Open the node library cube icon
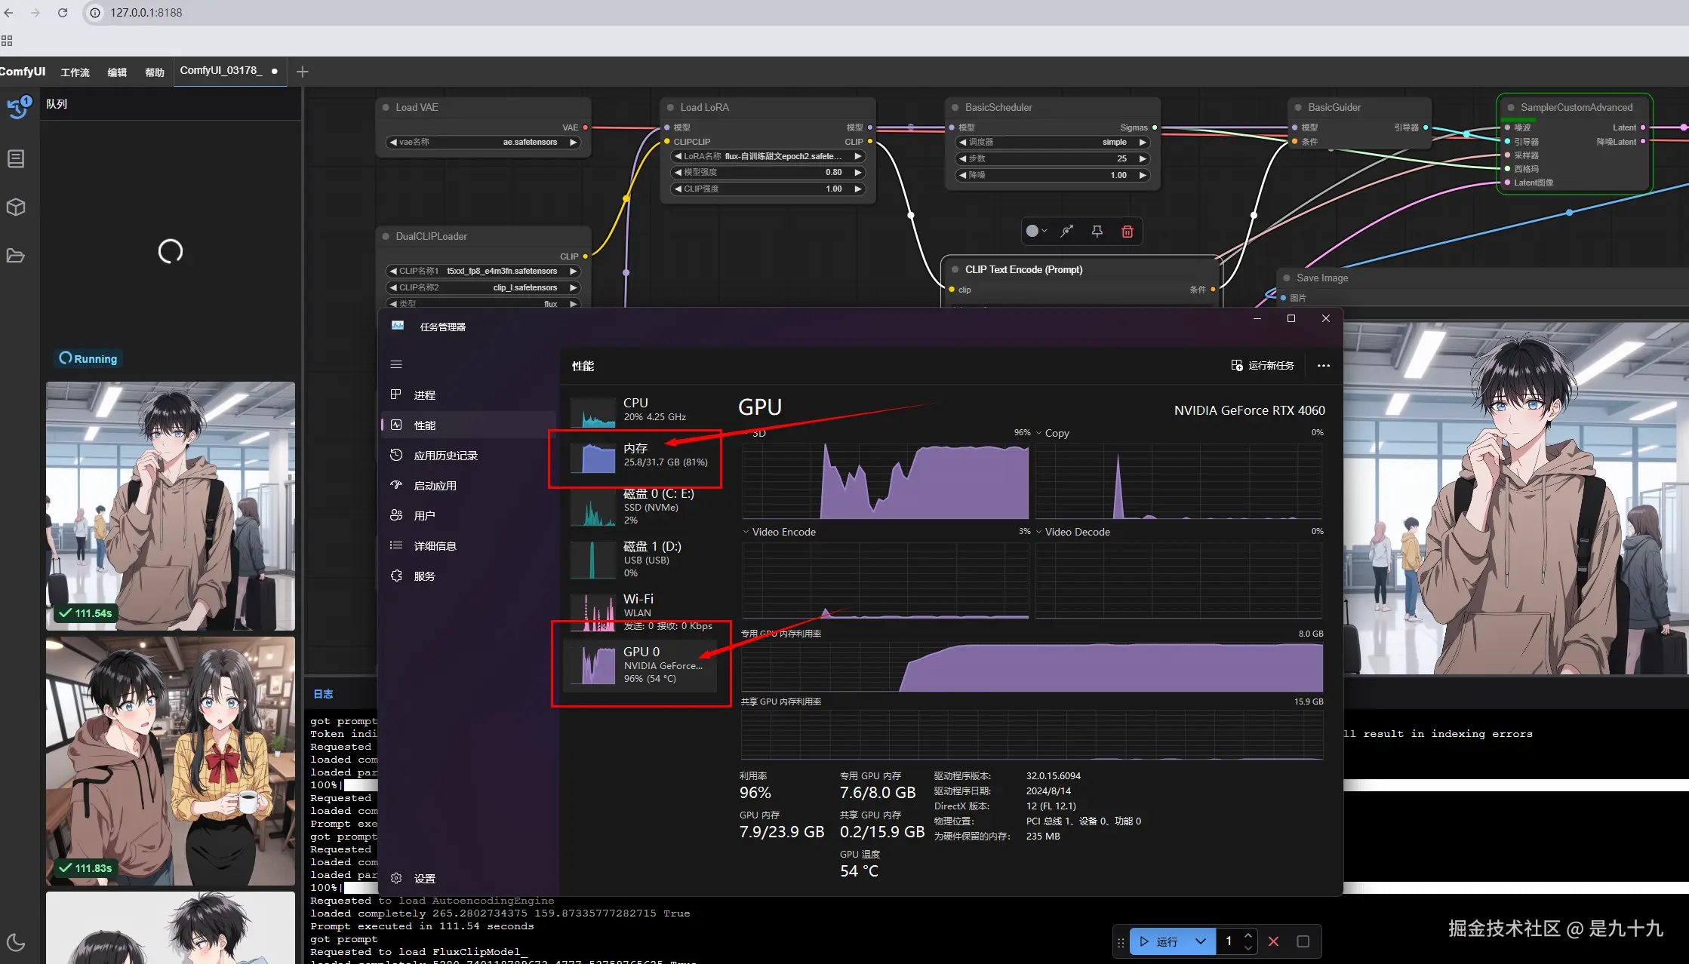Viewport: 1689px width, 964px height. click(16, 207)
